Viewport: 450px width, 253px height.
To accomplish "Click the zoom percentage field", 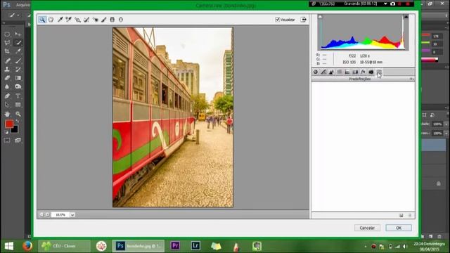I will point(60,214).
